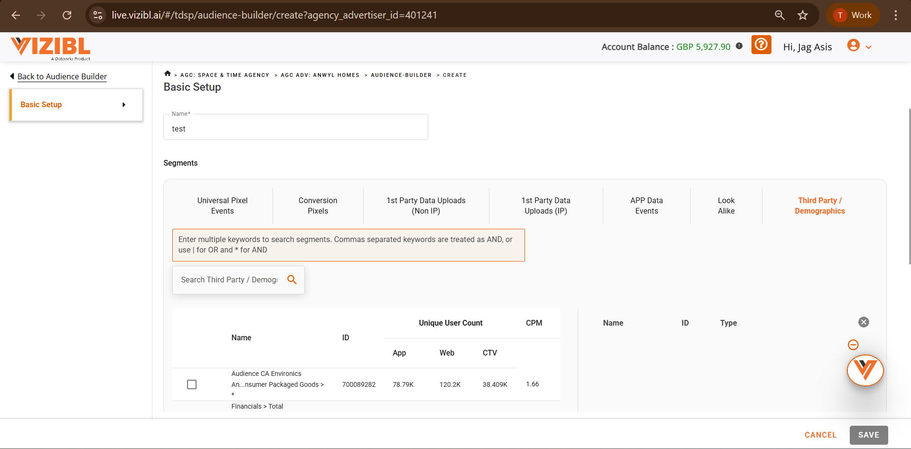The image size is (911, 449).
Task: Click the Back to Audience Builder link
Action: 62,76
